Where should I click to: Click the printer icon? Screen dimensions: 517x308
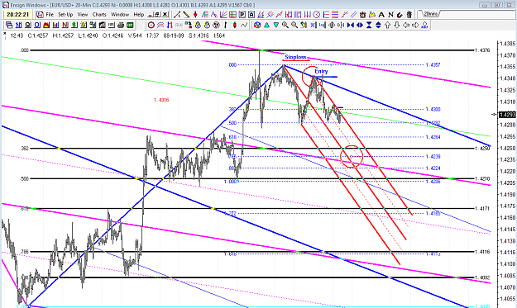click(x=121, y=25)
